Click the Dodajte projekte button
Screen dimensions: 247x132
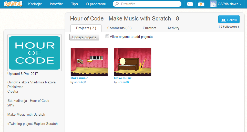(x=84, y=37)
